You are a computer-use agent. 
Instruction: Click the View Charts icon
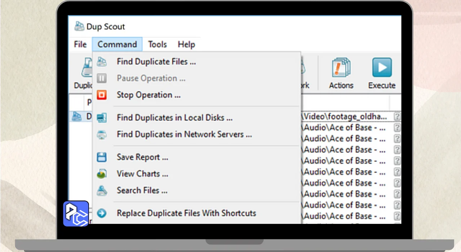pos(102,174)
